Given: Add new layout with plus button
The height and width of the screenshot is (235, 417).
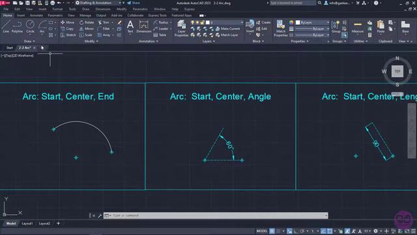Looking at the screenshot, I should tap(58, 223).
